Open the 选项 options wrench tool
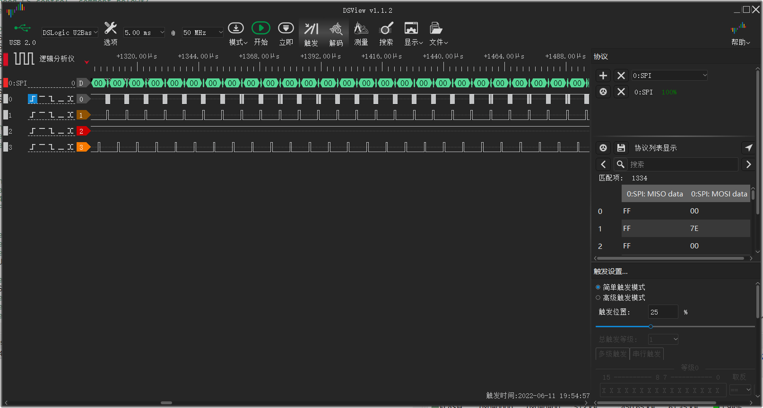This screenshot has width=763, height=408. [111, 33]
